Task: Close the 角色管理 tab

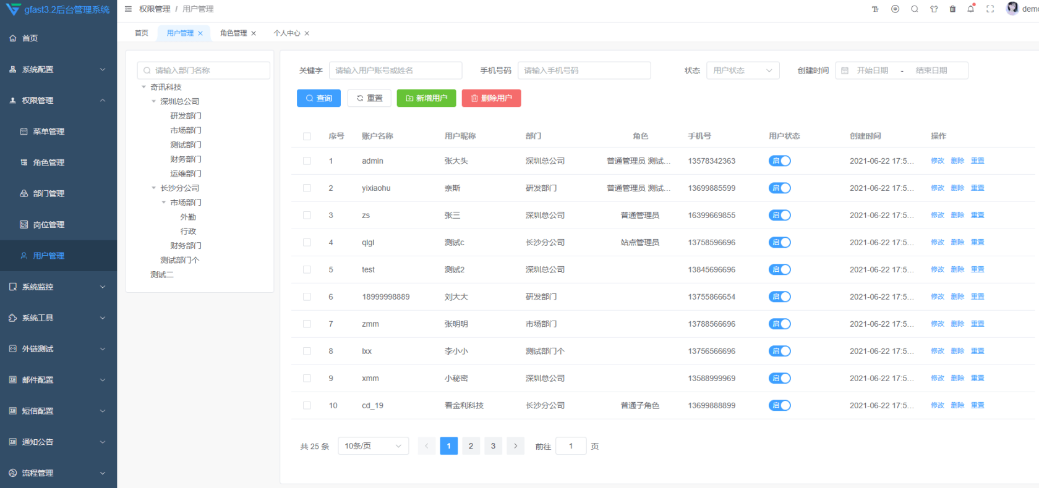Action: pos(254,33)
